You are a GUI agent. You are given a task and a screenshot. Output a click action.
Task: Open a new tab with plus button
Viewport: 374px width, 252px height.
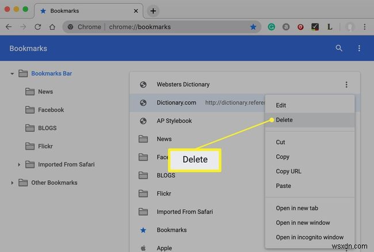click(153, 11)
